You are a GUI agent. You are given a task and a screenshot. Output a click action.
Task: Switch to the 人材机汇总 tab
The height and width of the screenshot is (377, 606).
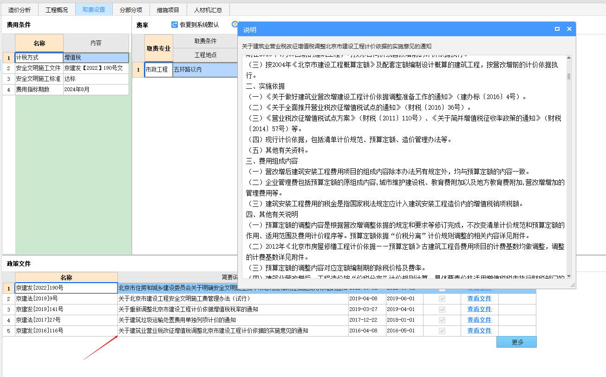pyautogui.click(x=208, y=10)
